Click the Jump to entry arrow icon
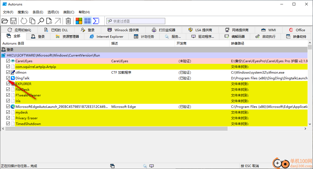The width and height of the screenshot is (313, 169). 57,21
